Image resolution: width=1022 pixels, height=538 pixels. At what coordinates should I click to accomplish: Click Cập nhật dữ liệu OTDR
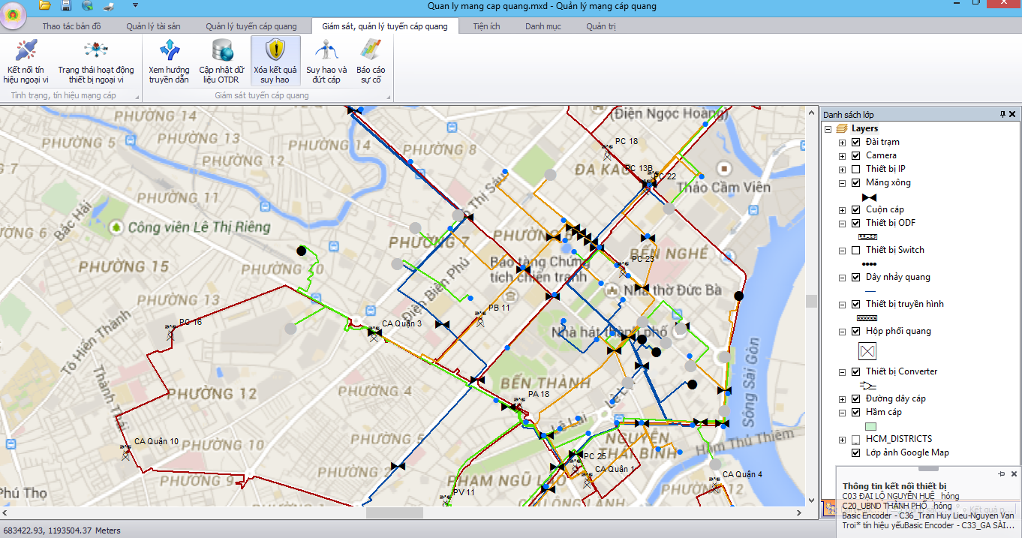coord(221,62)
